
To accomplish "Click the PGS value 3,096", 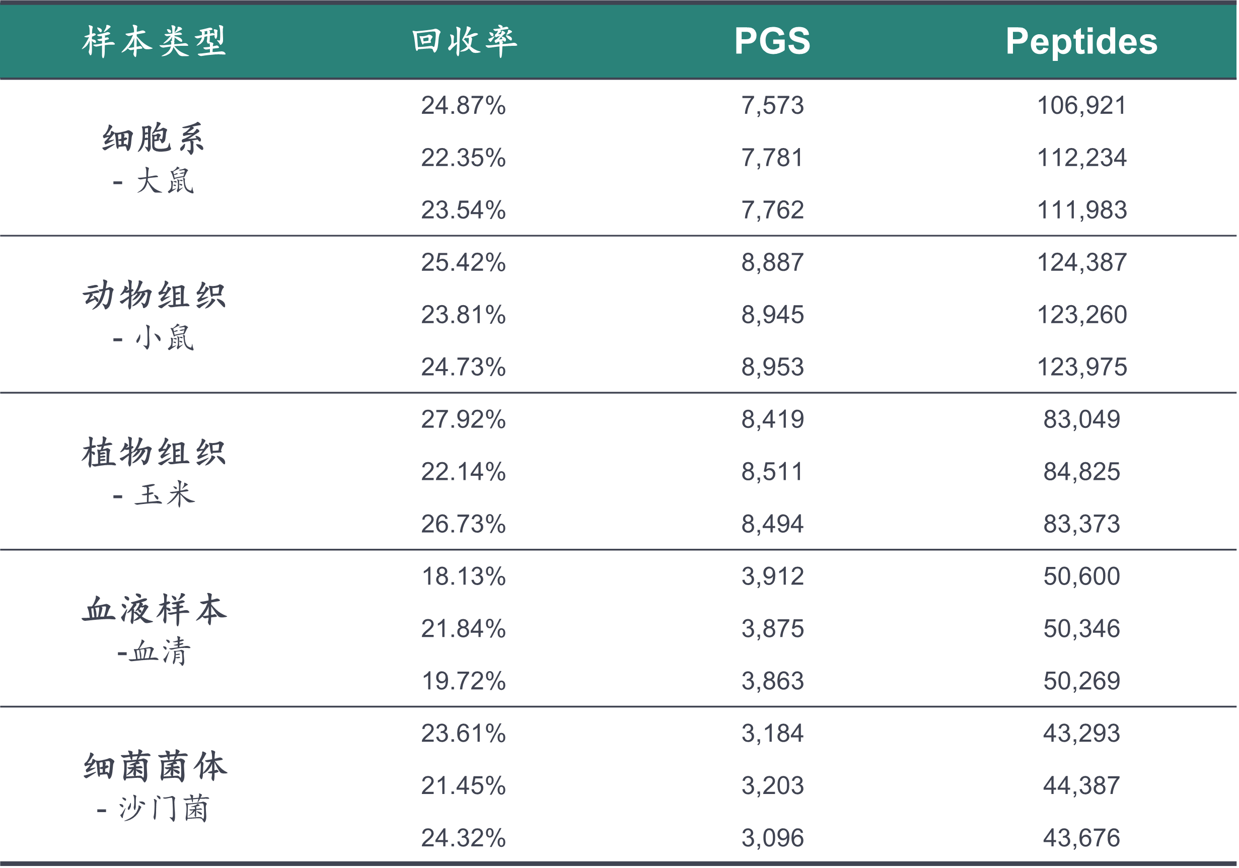I will click(772, 838).
